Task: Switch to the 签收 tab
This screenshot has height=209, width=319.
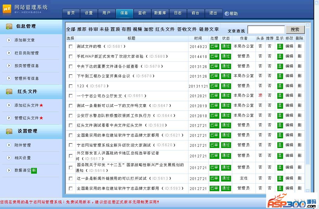Action: point(142,13)
